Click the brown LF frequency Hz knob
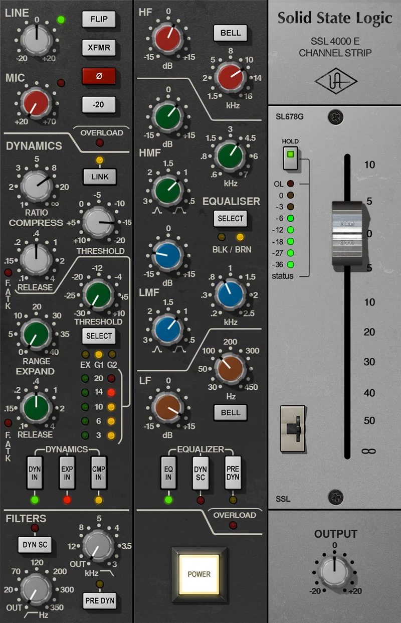 click(x=230, y=370)
